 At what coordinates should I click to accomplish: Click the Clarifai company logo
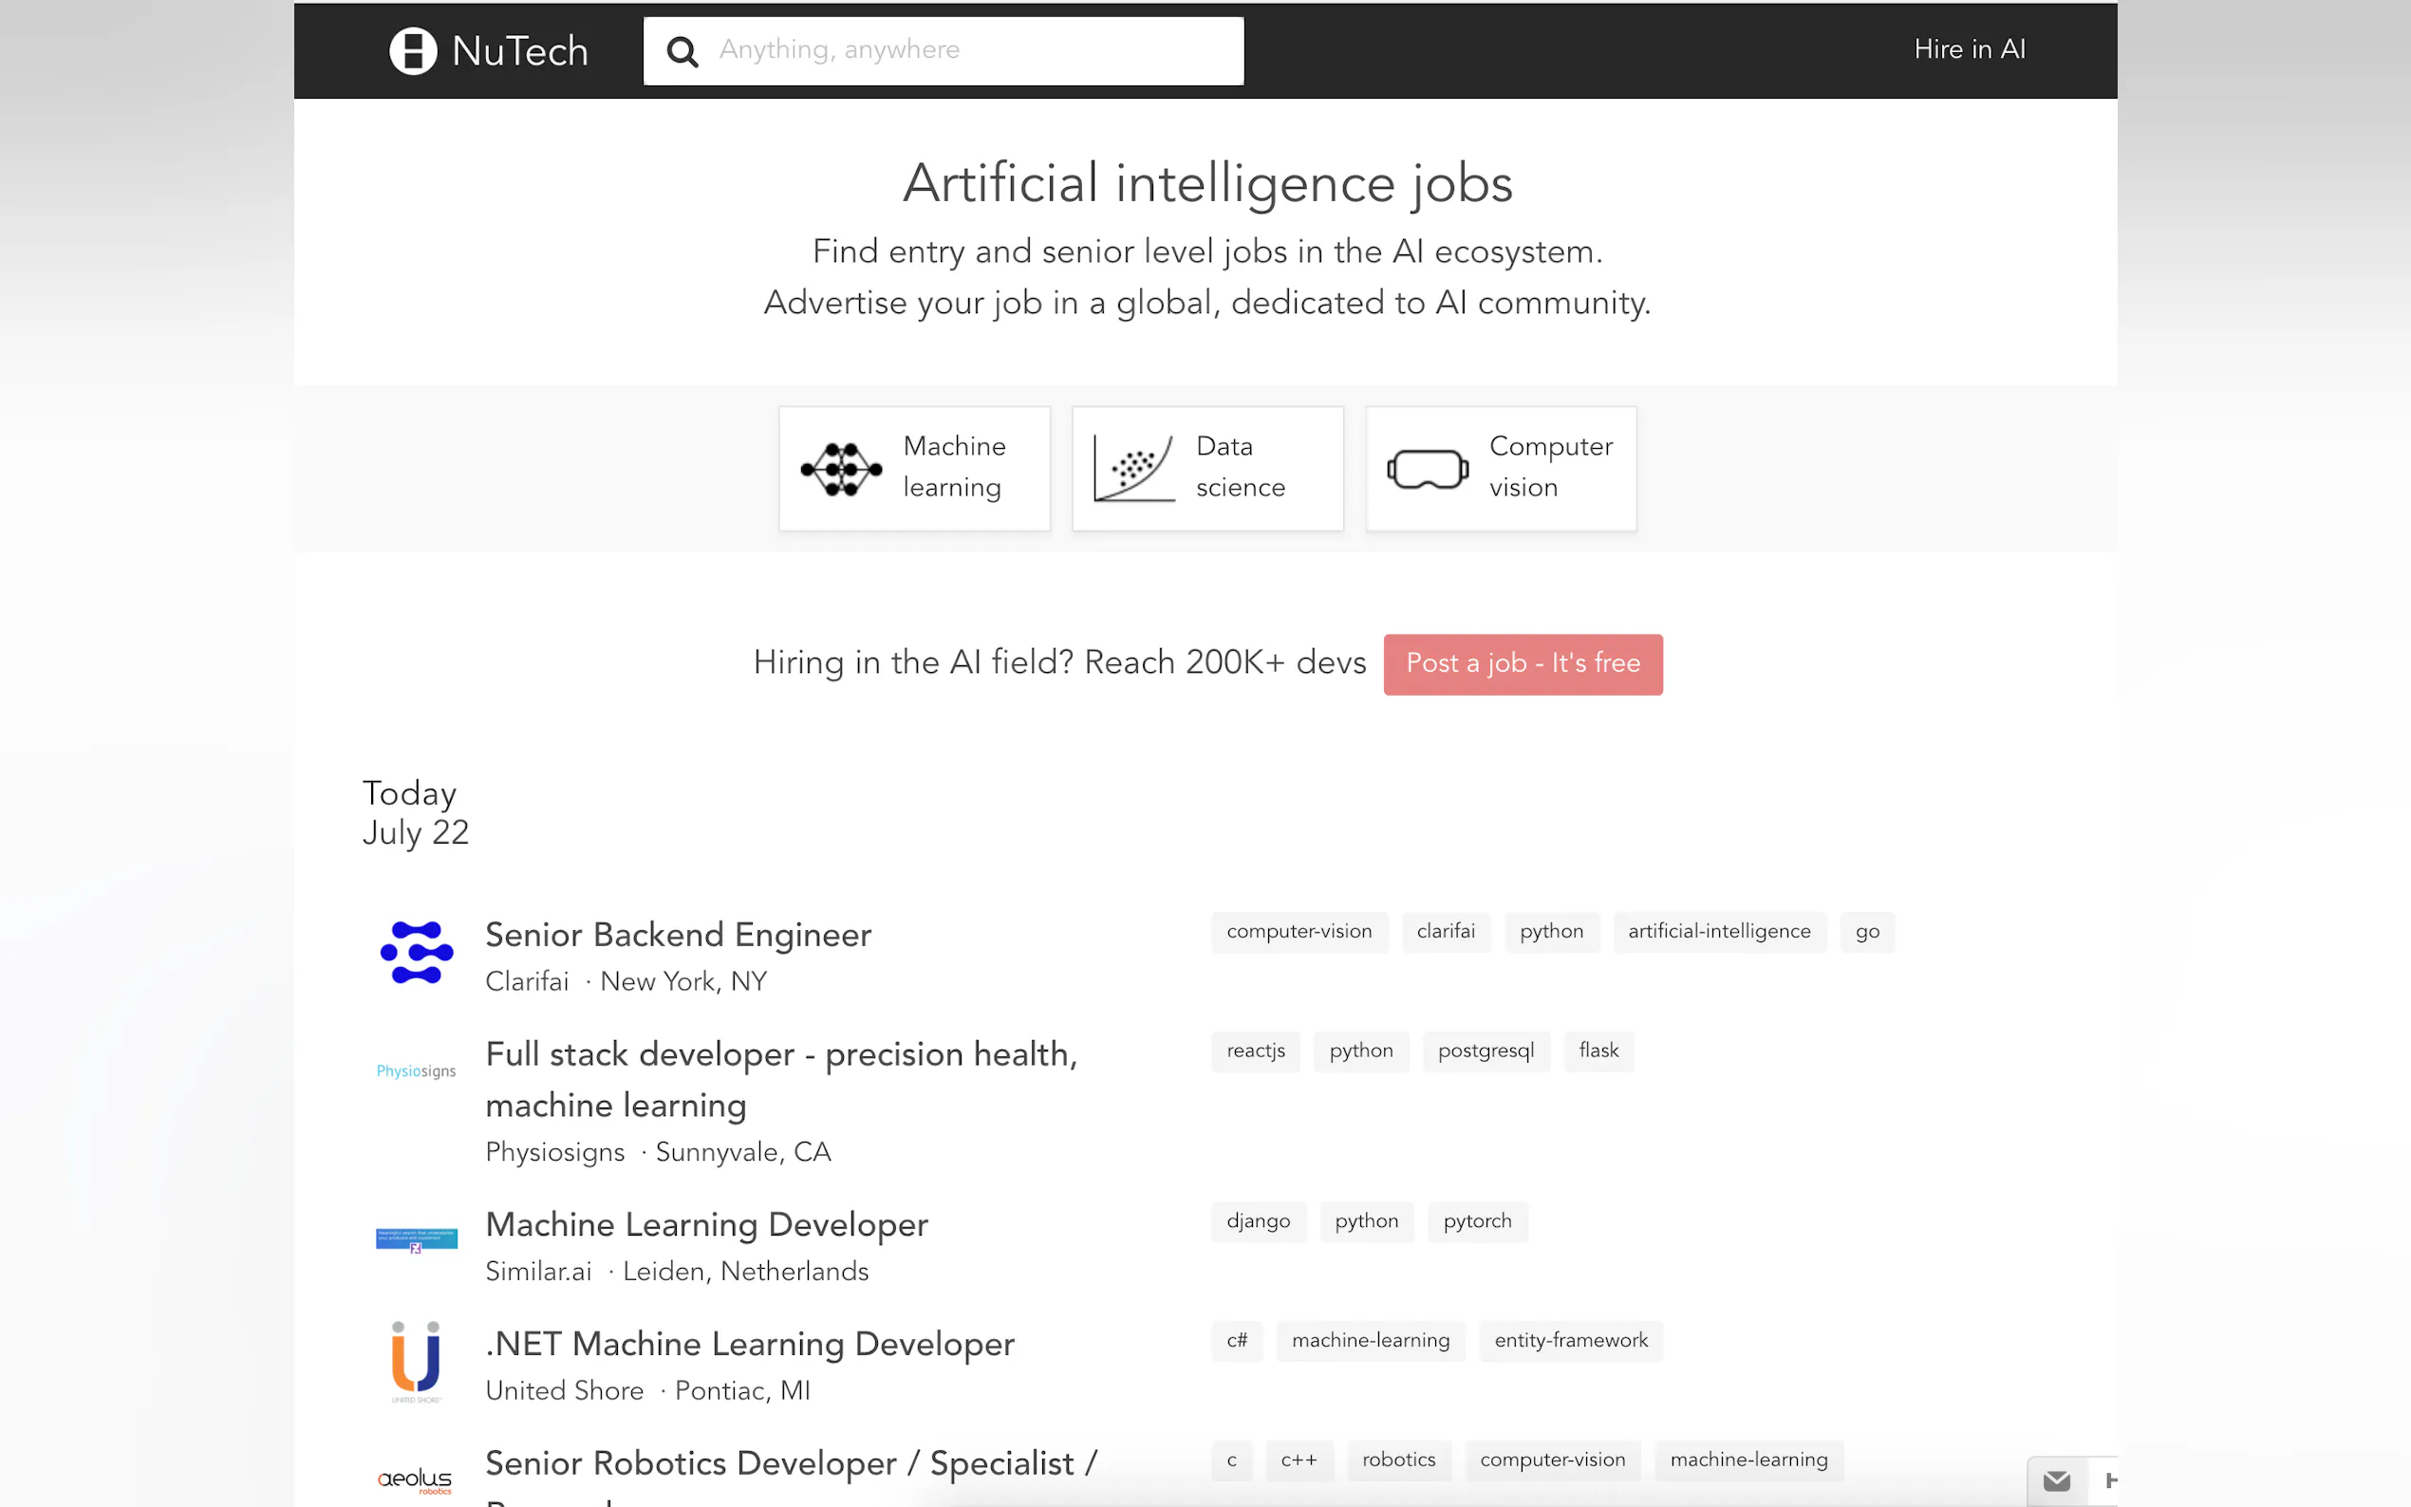point(417,953)
